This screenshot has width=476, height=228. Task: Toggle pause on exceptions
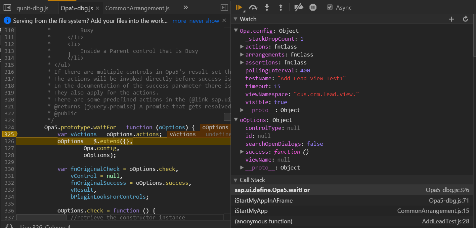click(x=313, y=7)
